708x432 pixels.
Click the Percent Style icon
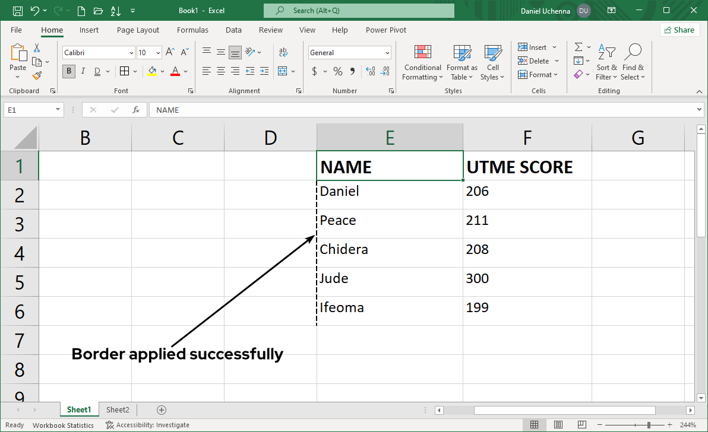[337, 71]
